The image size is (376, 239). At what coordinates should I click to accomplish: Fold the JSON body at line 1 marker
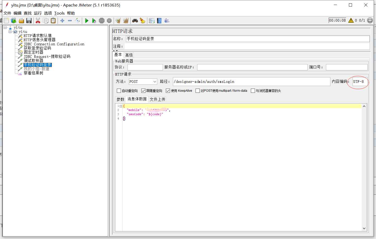tap(121, 106)
